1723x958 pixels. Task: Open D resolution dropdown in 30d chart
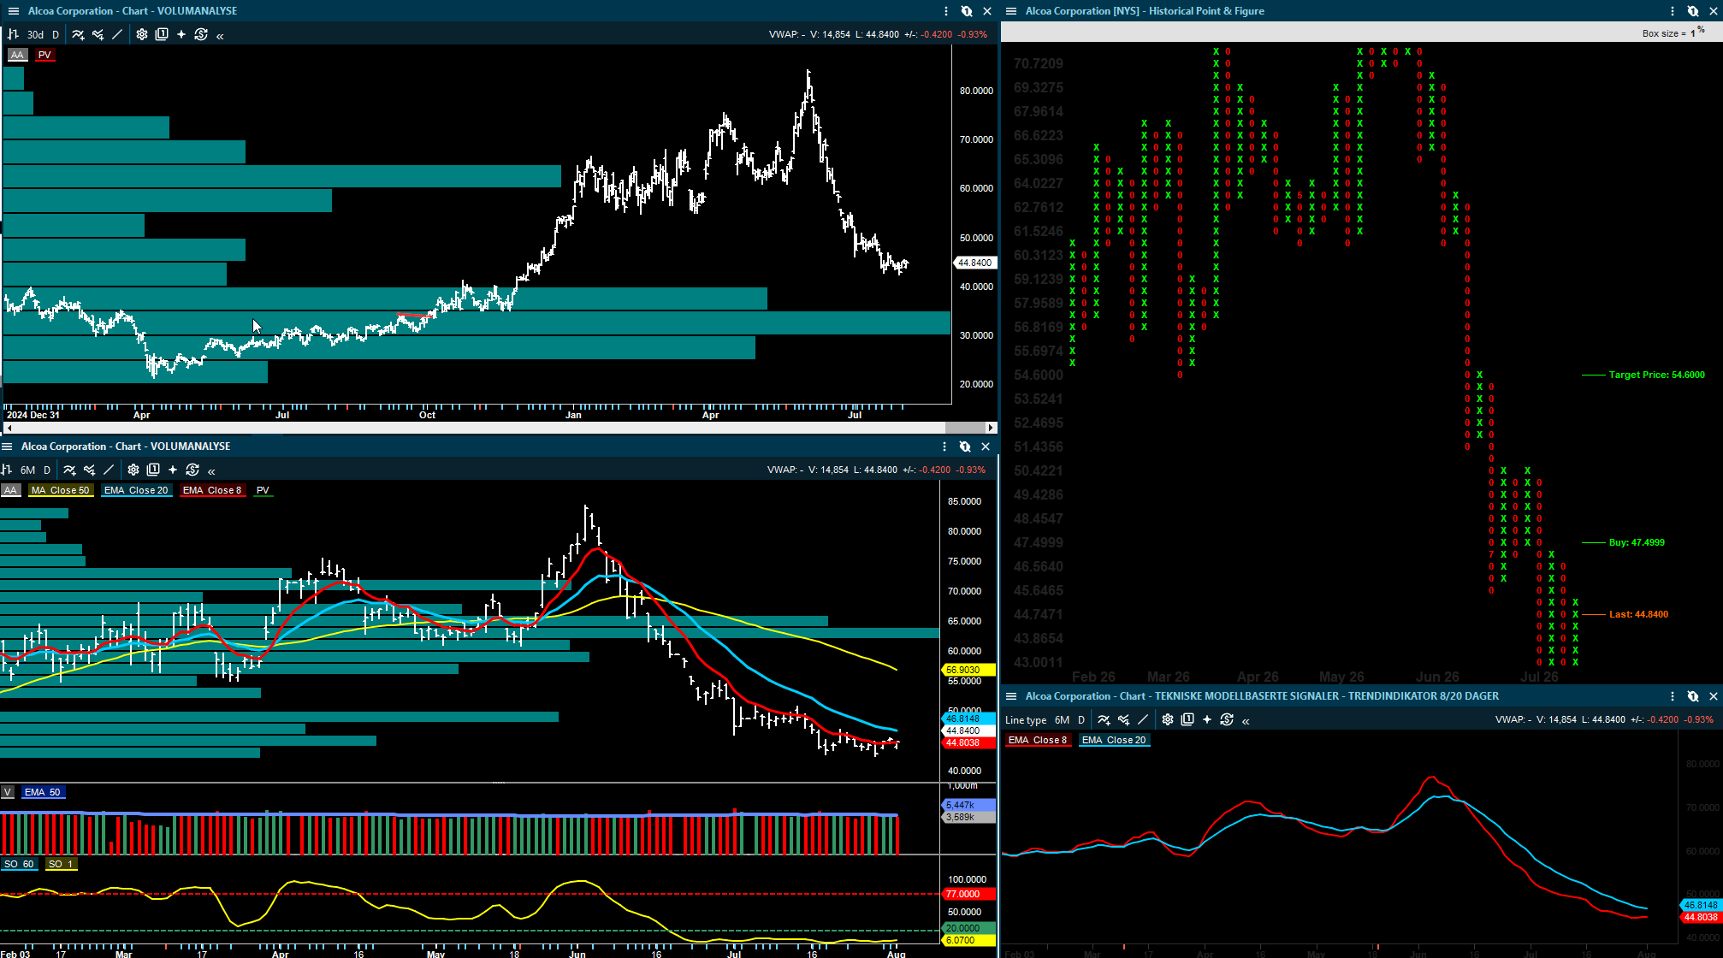pos(56,35)
